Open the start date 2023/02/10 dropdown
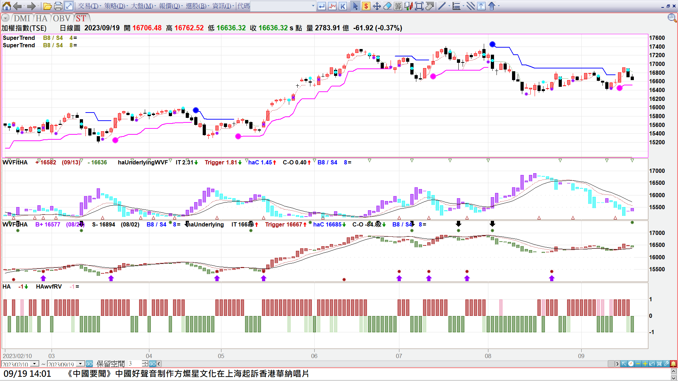Image resolution: width=678 pixels, height=381 pixels. click(35, 364)
